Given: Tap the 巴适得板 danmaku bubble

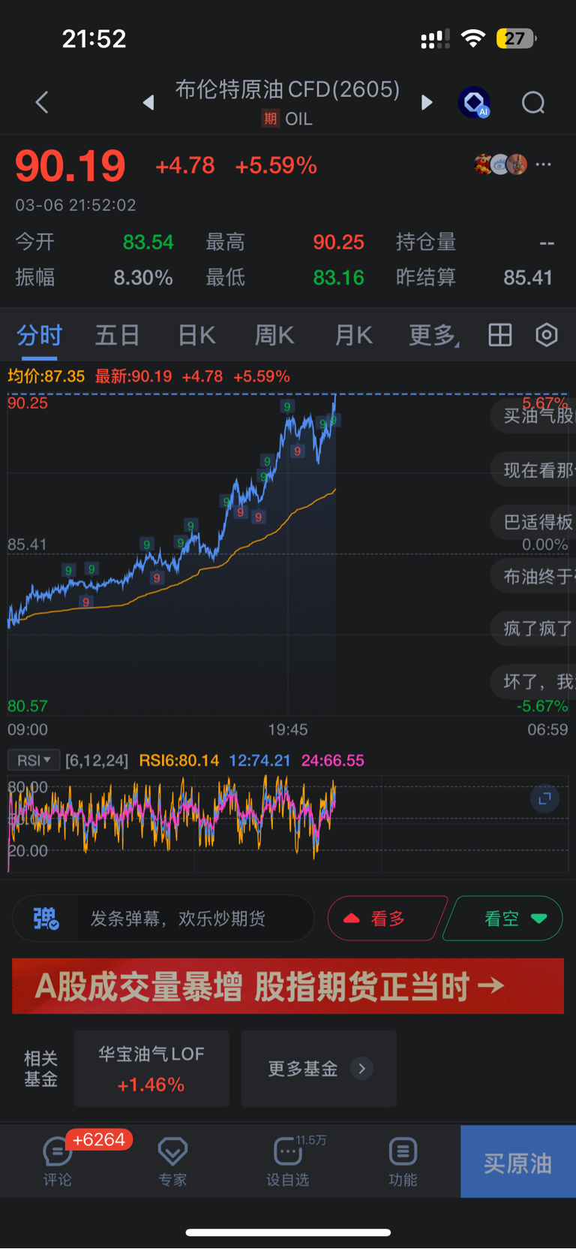Looking at the screenshot, I should (x=533, y=522).
